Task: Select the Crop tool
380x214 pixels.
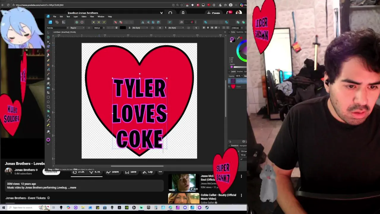Action: [x=48, y=92]
